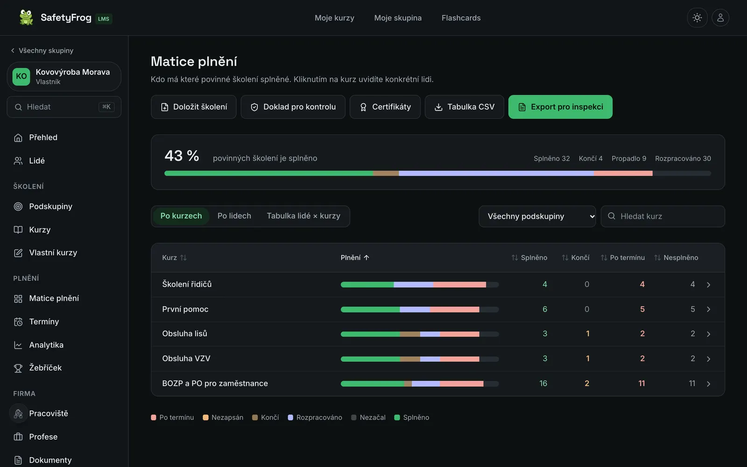Screen dimensions: 747x467
Task: Toggle the light/dark theme sun icon
Action: pos(697,18)
